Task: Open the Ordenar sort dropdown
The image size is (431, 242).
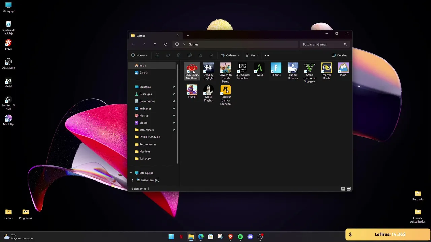Action: click(x=230, y=55)
